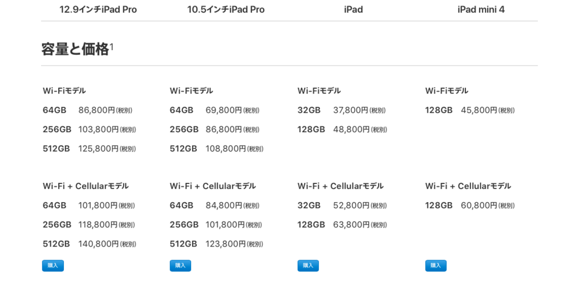Viewport: 584px width, 303px height.
Task: Click the 購入 button under 12.9インチiPad Pro prices
Action: (x=53, y=265)
